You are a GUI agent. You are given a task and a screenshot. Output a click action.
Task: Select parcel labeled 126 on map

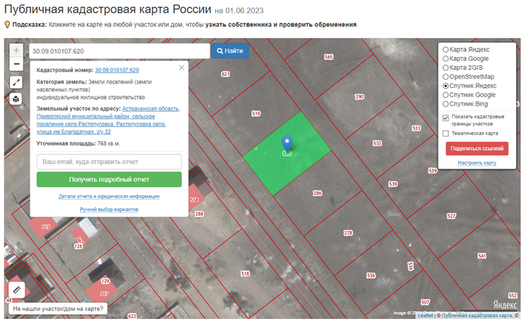click(78, 246)
